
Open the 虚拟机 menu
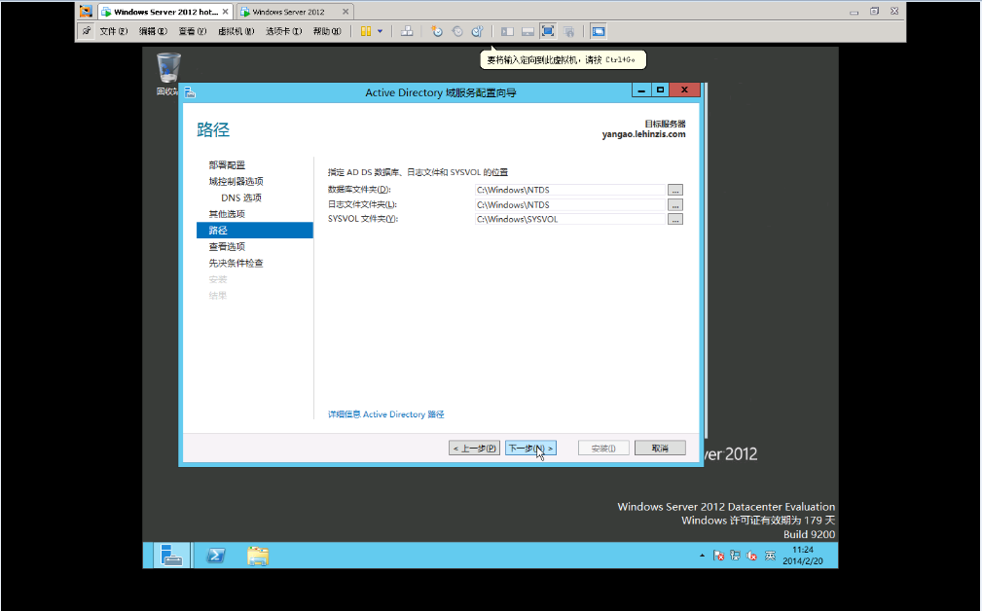tap(236, 31)
